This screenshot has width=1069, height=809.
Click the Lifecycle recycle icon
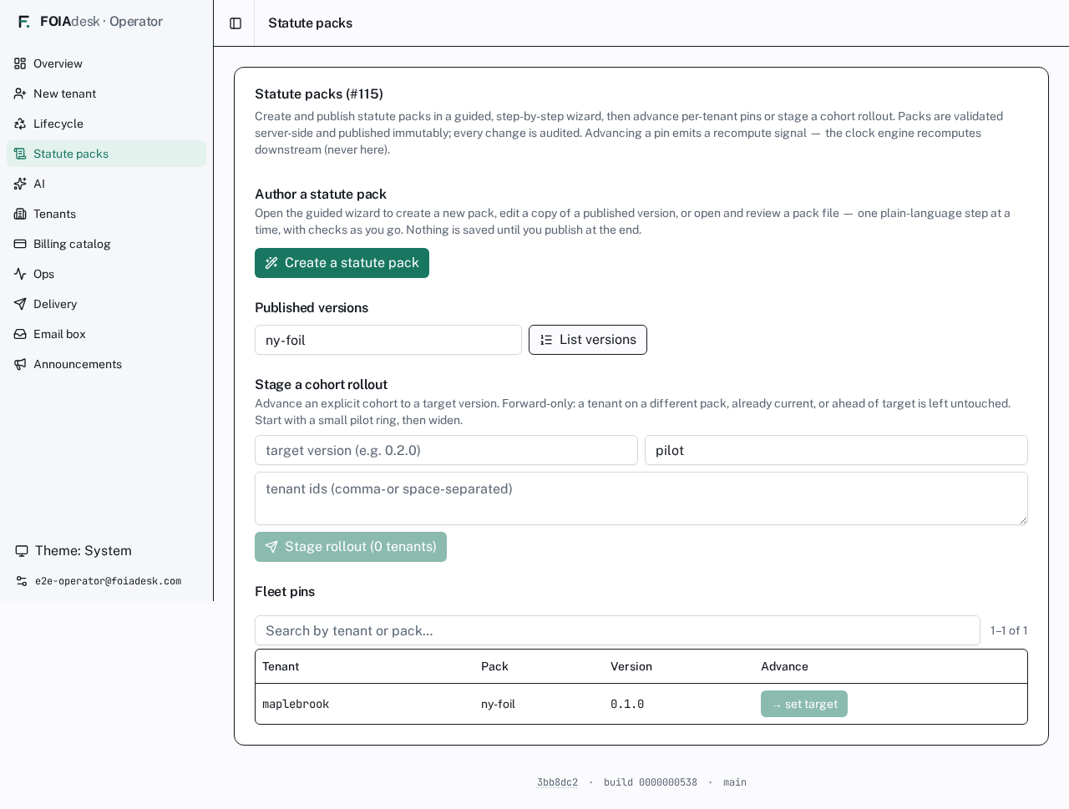(20, 124)
